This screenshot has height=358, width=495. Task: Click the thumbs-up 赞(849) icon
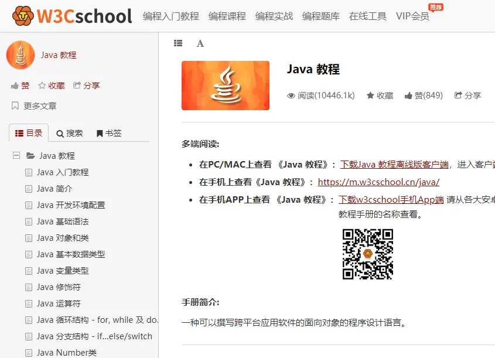[x=408, y=96]
